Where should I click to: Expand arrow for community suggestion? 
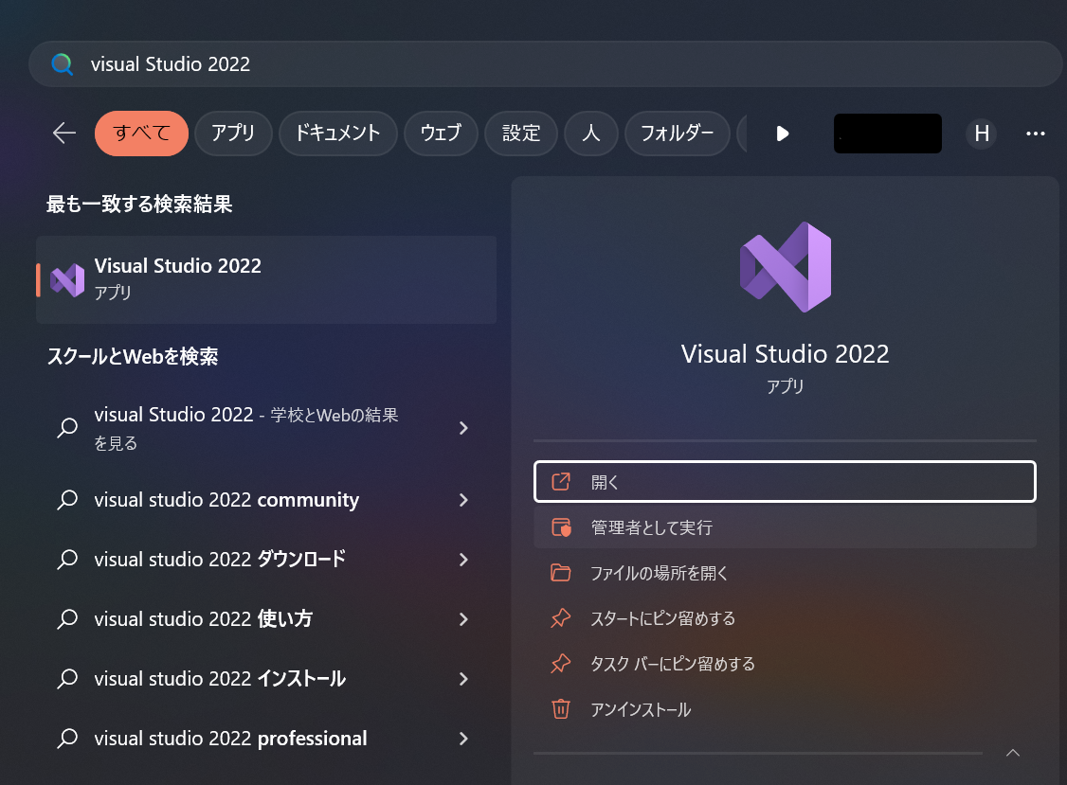click(463, 500)
